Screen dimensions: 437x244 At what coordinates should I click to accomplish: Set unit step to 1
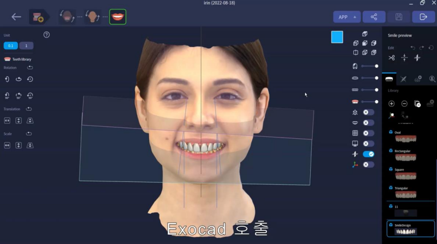(x=26, y=46)
